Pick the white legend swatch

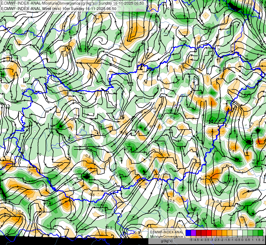(x=240, y=233)
